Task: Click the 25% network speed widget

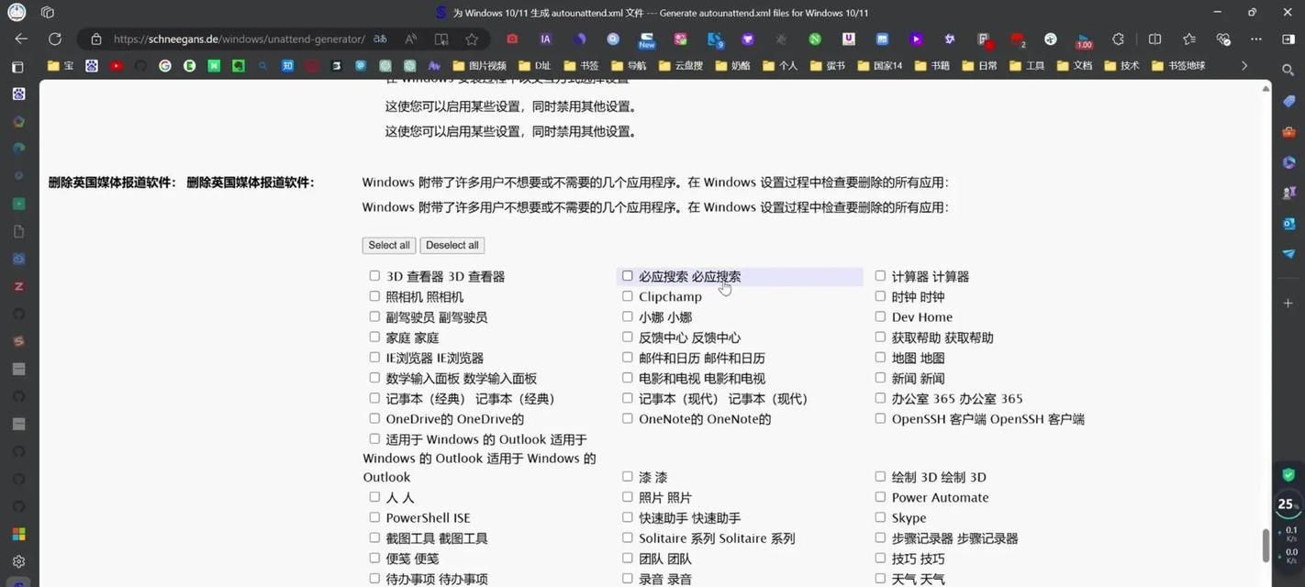Action: [1288, 504]
